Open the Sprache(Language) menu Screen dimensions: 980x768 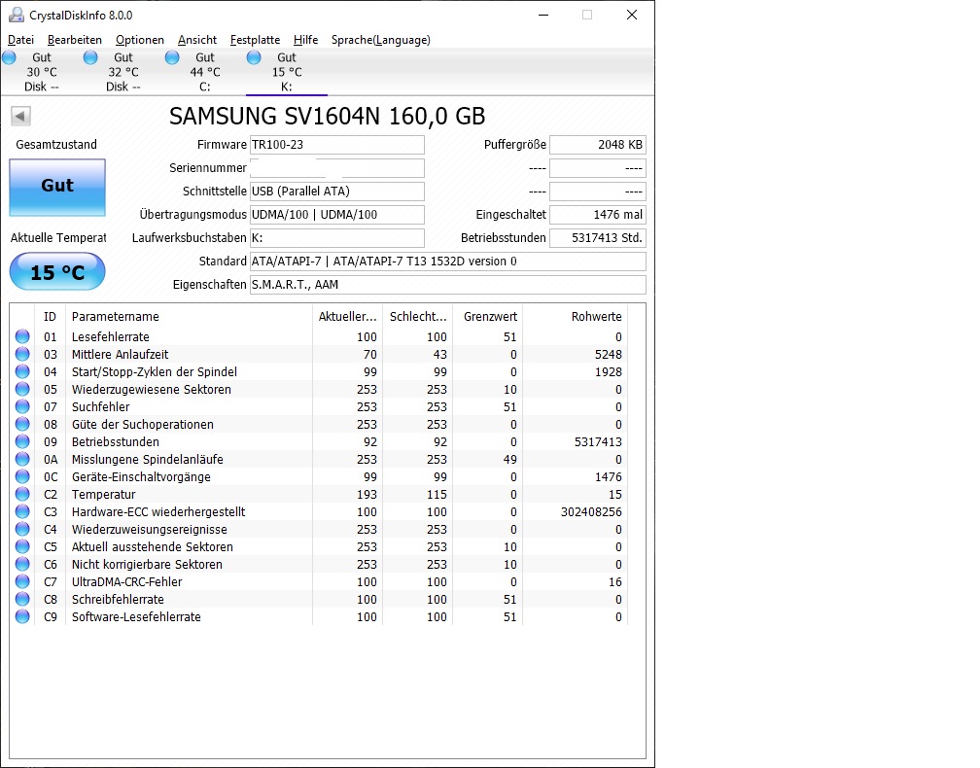pos(381,40)
